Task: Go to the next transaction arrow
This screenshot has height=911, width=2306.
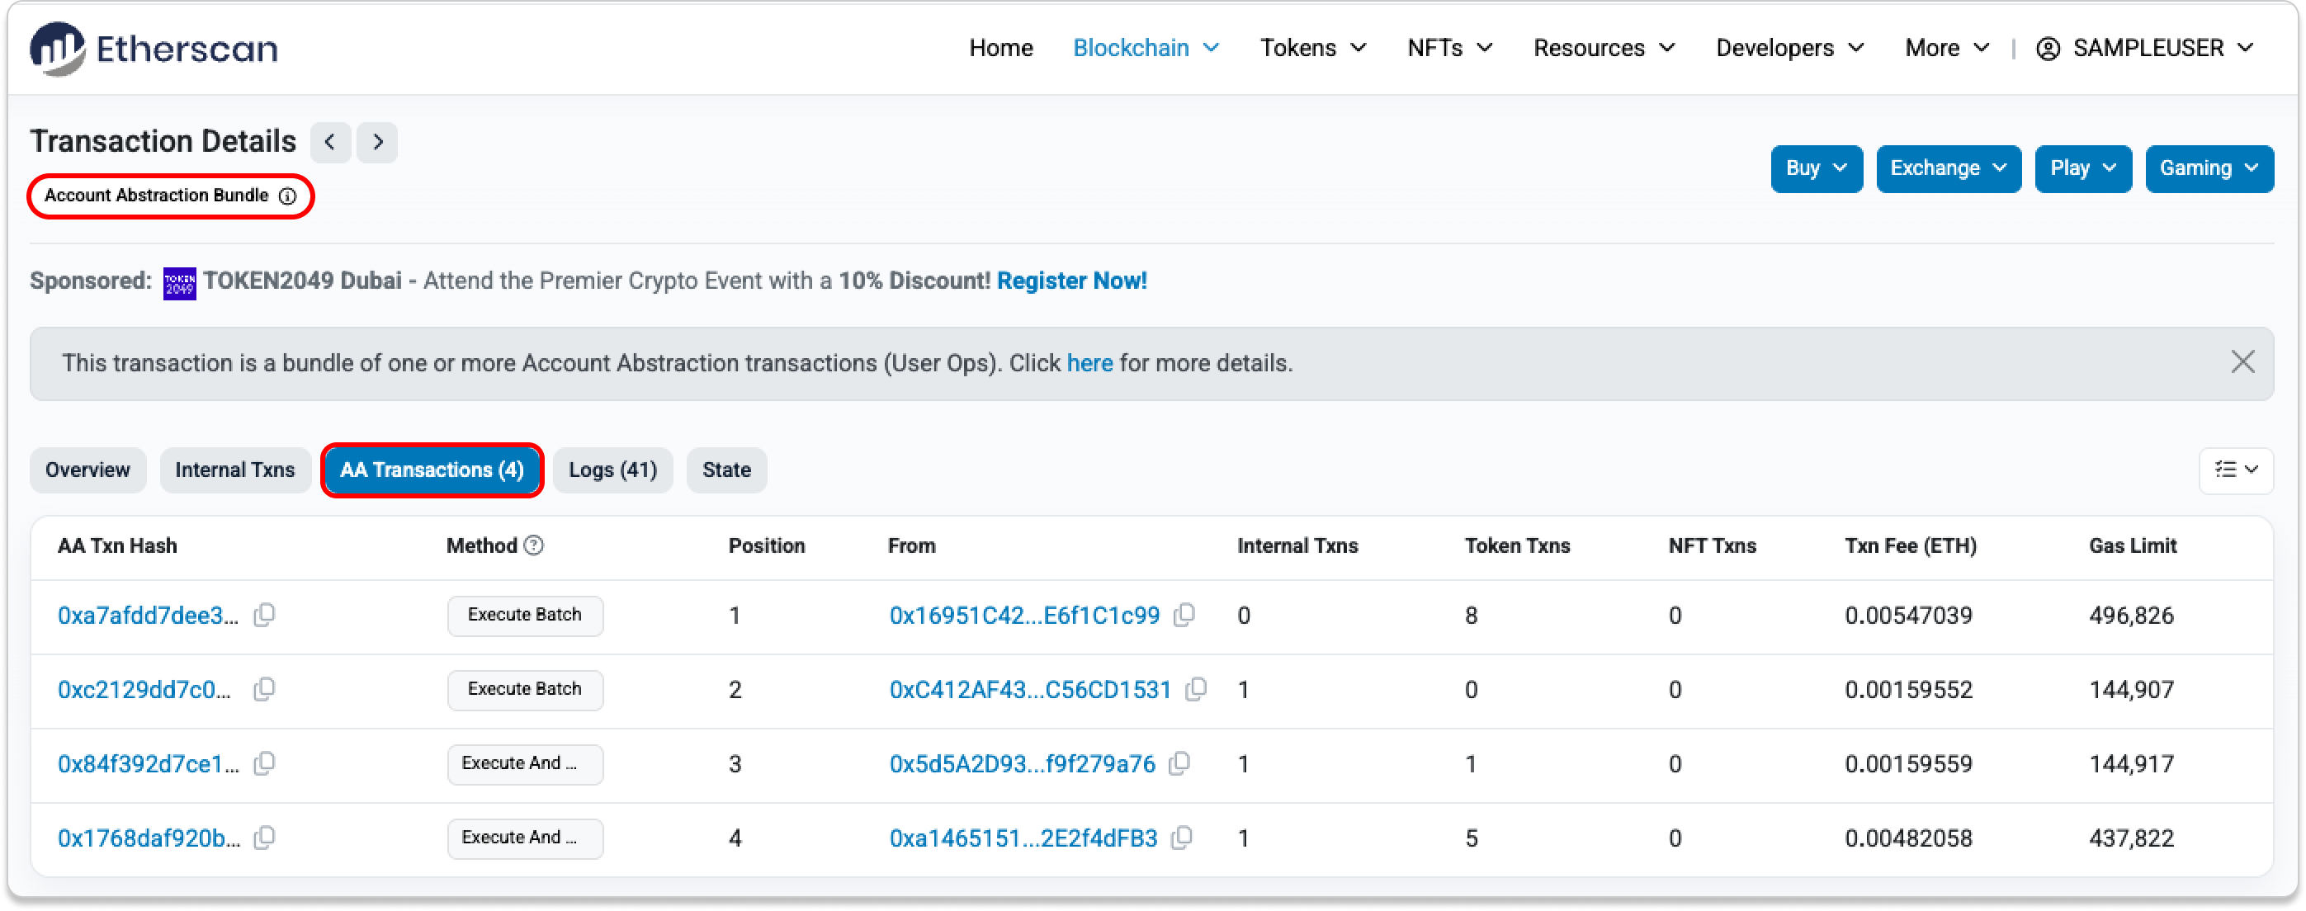Action: tap(378, 141)
